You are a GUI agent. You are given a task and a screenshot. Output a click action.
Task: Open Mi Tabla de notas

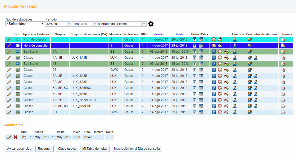95,149
